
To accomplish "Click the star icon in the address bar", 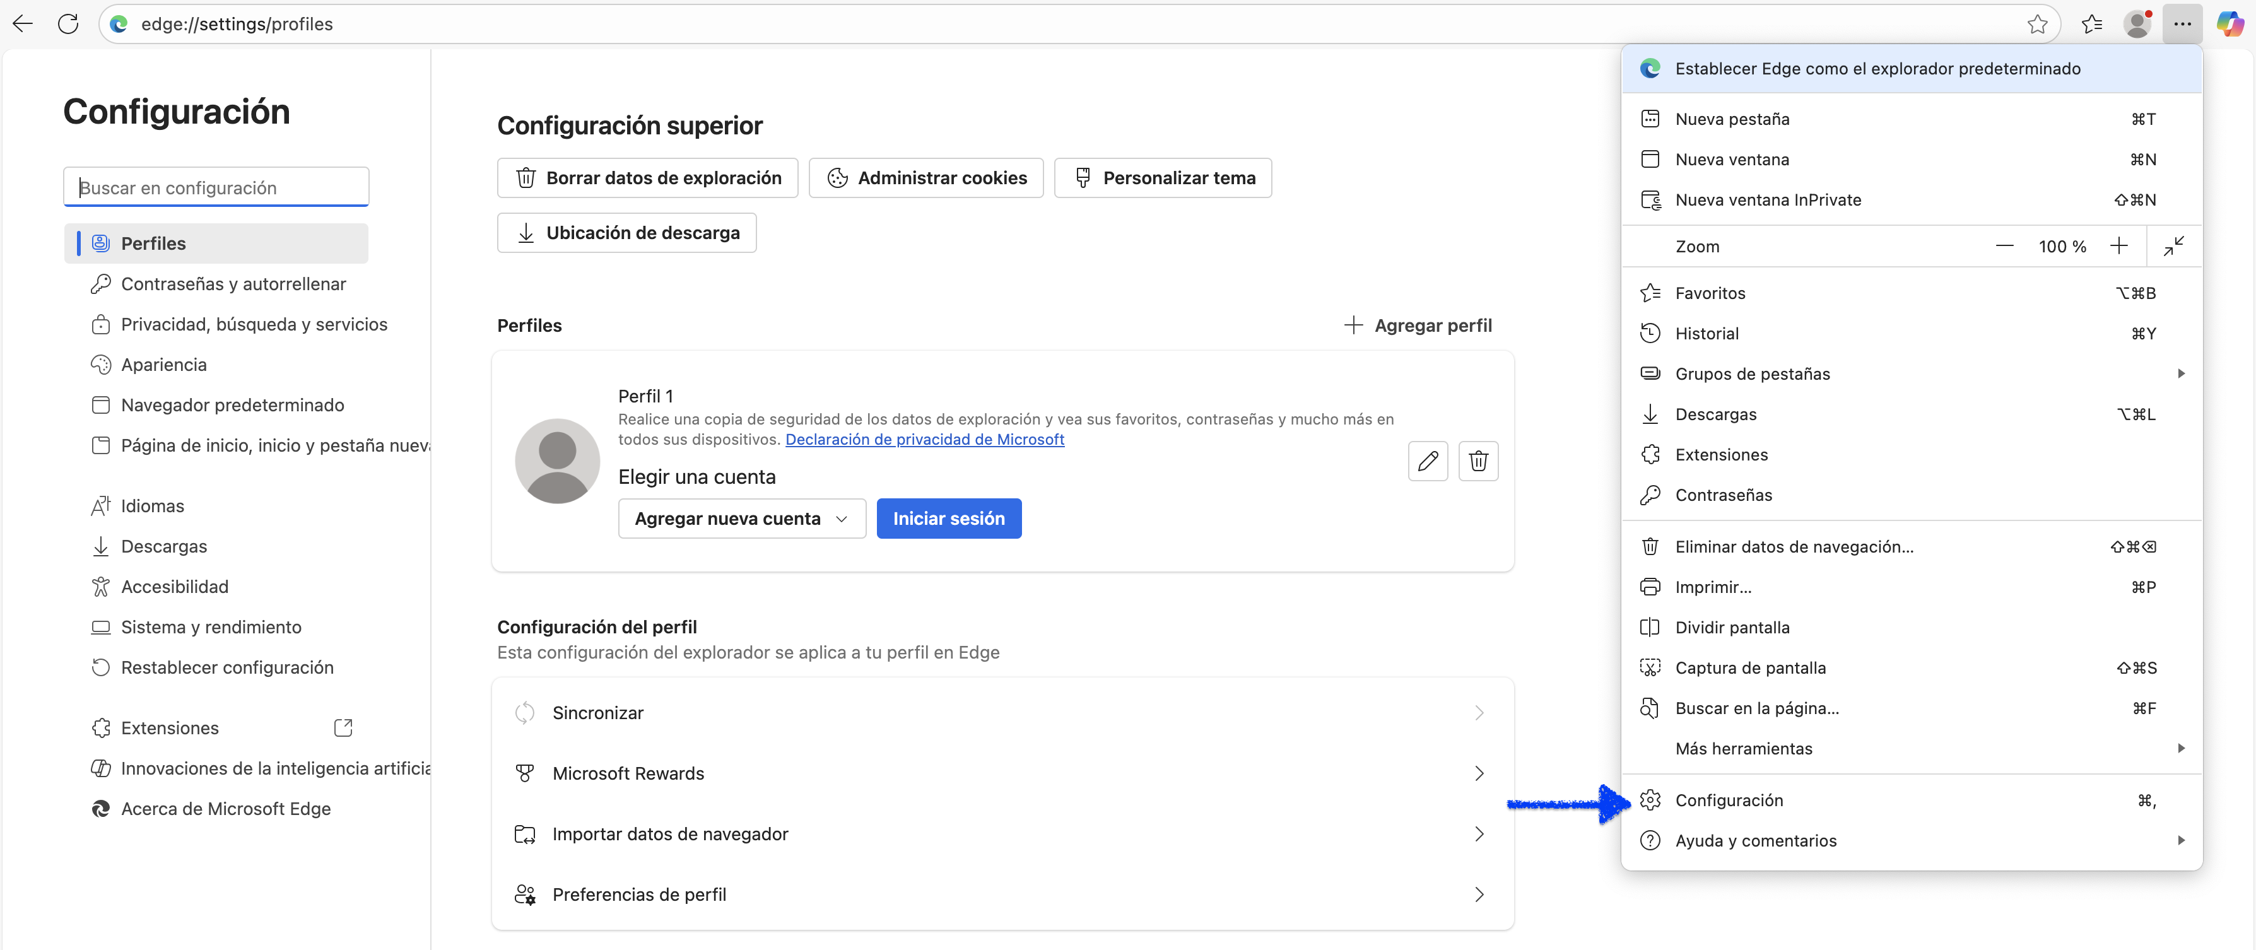I will click(x=2037, y=23).
